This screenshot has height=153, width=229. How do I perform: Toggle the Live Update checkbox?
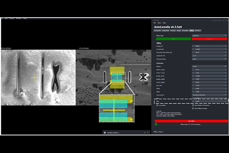pos(157,105)
